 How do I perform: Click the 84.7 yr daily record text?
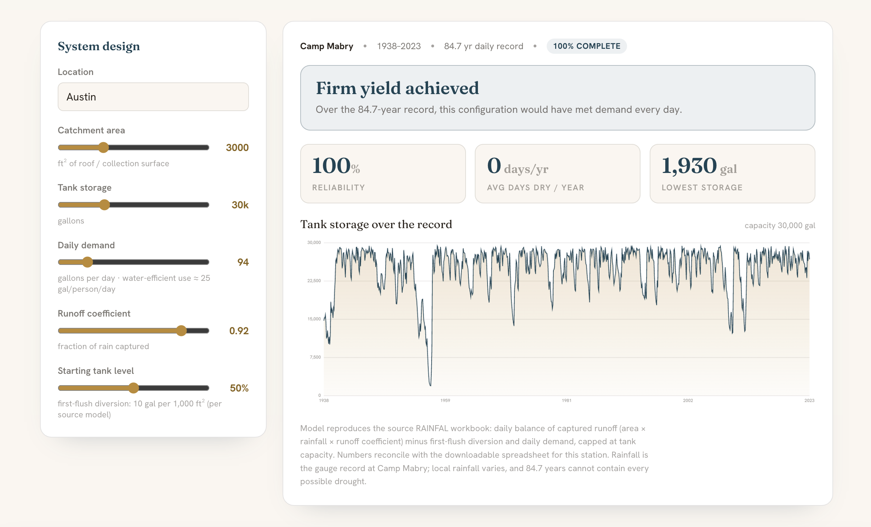click(483, 46)
